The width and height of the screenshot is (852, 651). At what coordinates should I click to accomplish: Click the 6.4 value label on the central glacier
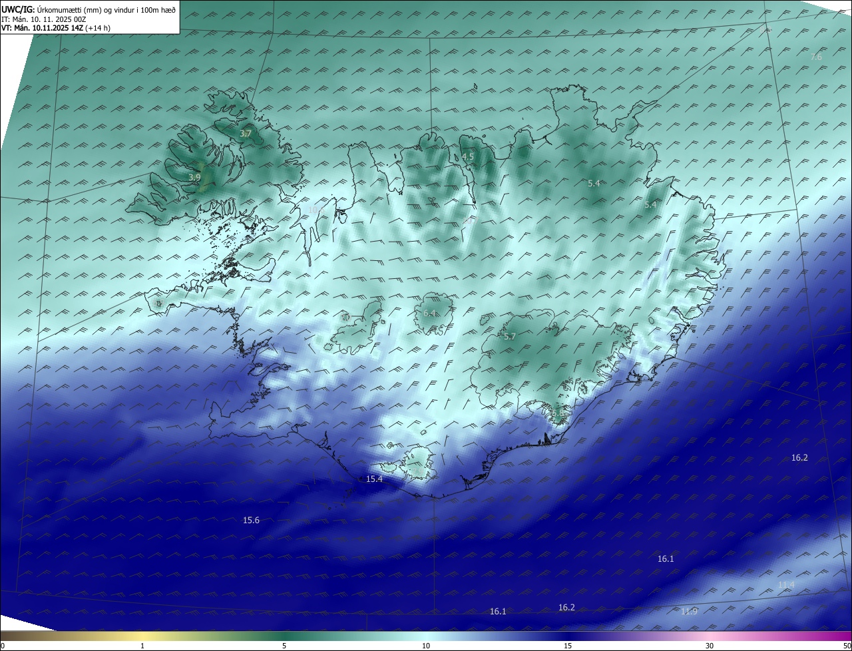pyautogui.click(x=429, y=314)
